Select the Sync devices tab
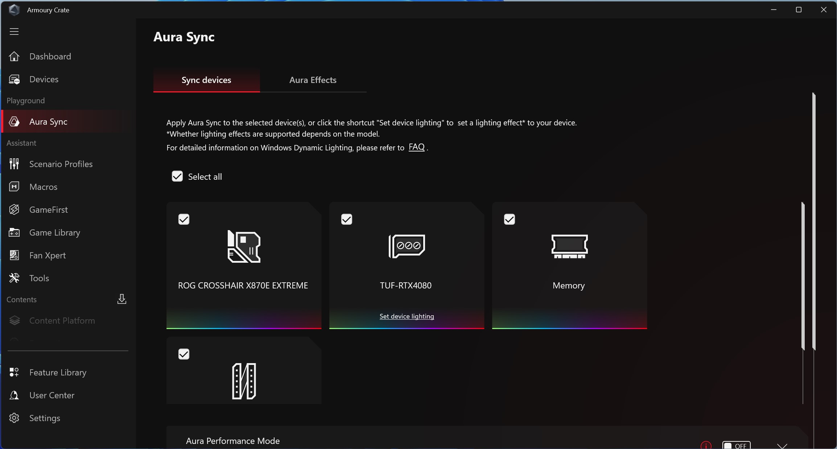 click(206, 80)
